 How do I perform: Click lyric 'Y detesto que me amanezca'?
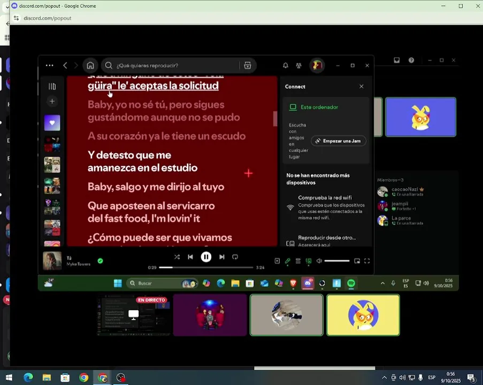point(143,161)
